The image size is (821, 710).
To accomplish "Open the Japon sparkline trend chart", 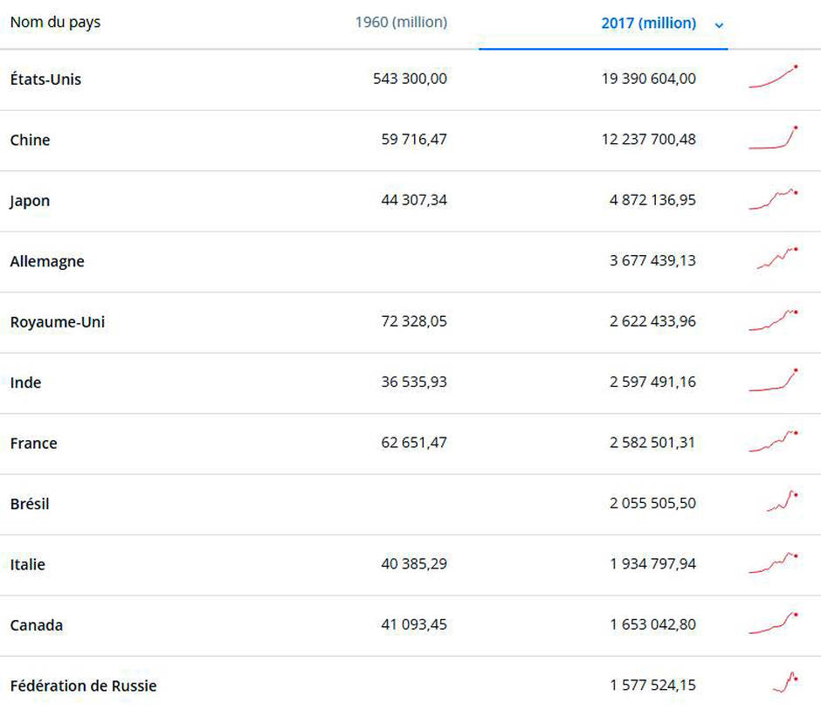I will coord(773,199).
